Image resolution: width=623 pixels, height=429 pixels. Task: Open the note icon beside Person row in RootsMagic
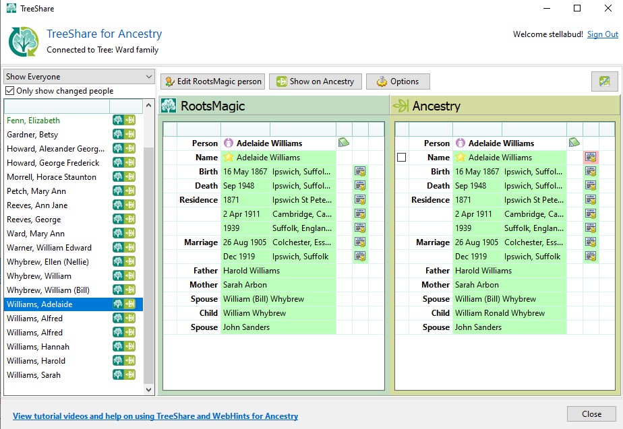(343, 143)
